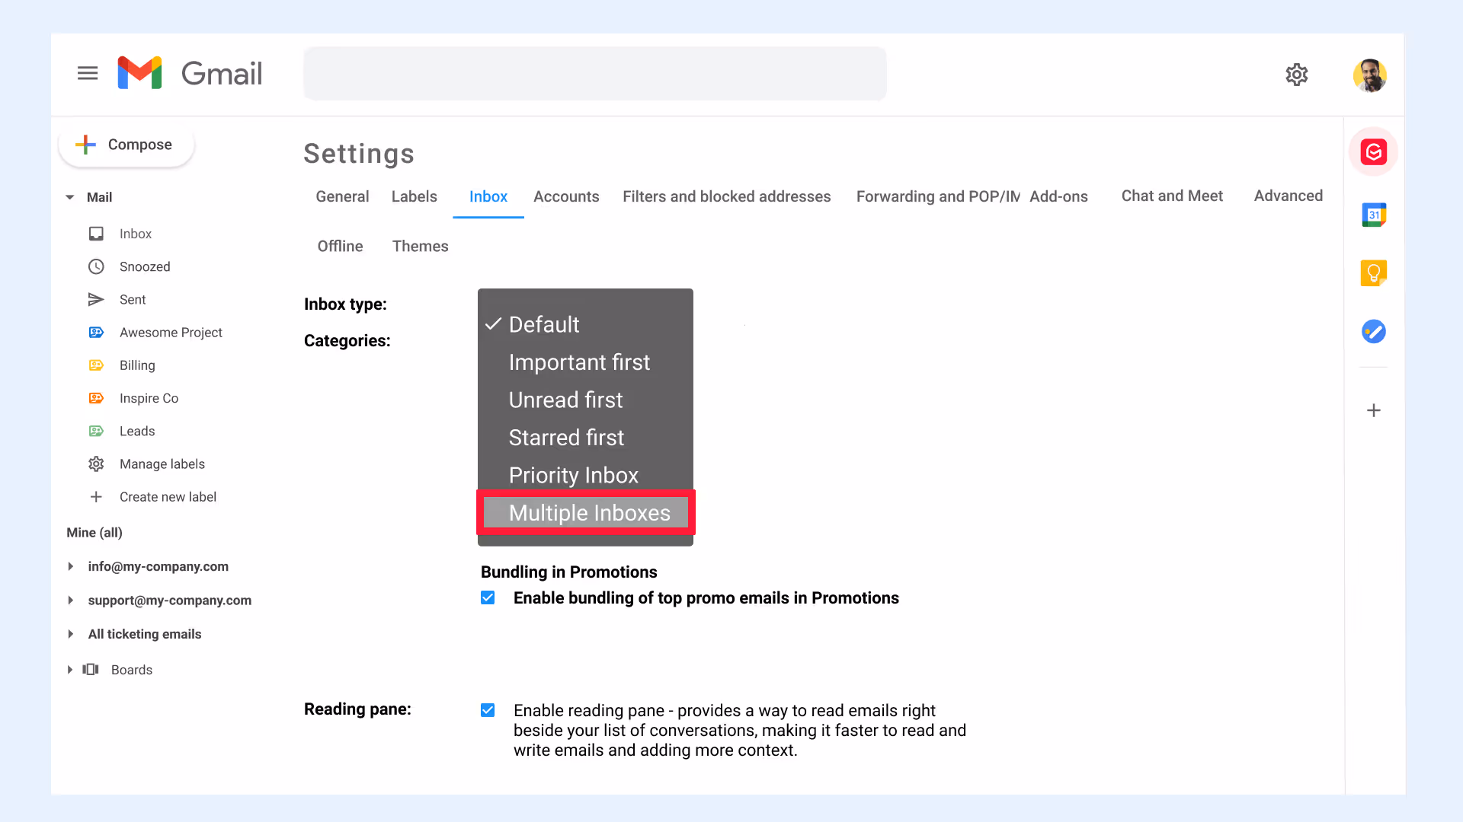The height and width of the screenshot is (822, 1463).
Task: Open the Advanced settings tab
Action: [1288, 196]
